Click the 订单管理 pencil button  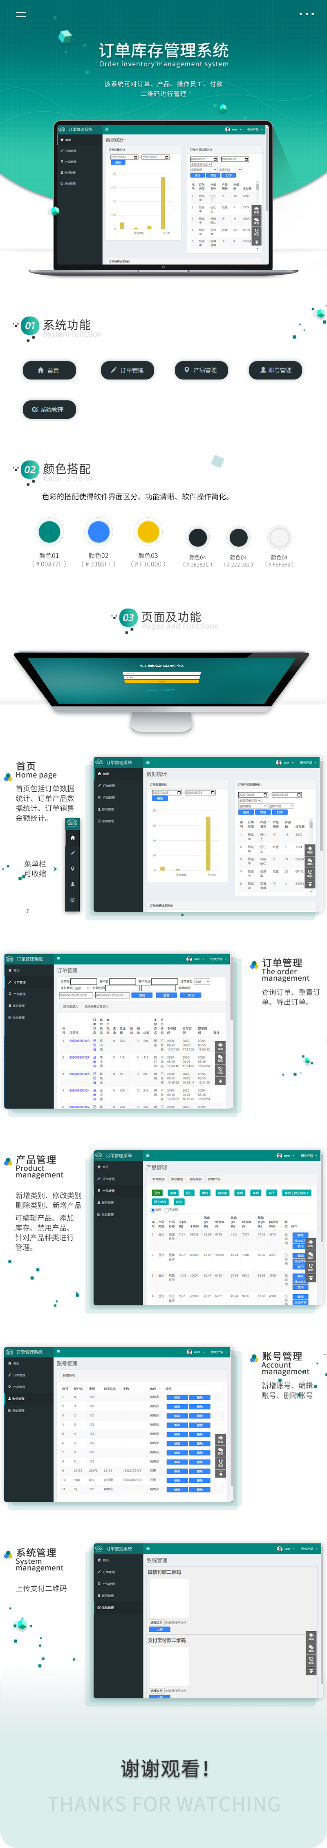127,370
